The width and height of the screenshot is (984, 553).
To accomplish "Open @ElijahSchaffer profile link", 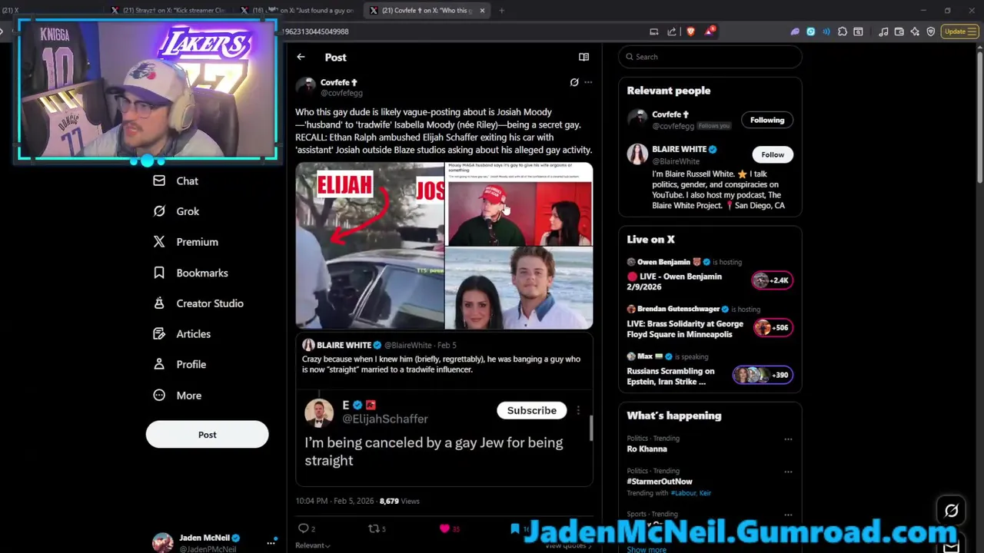I will pos(384,419).
